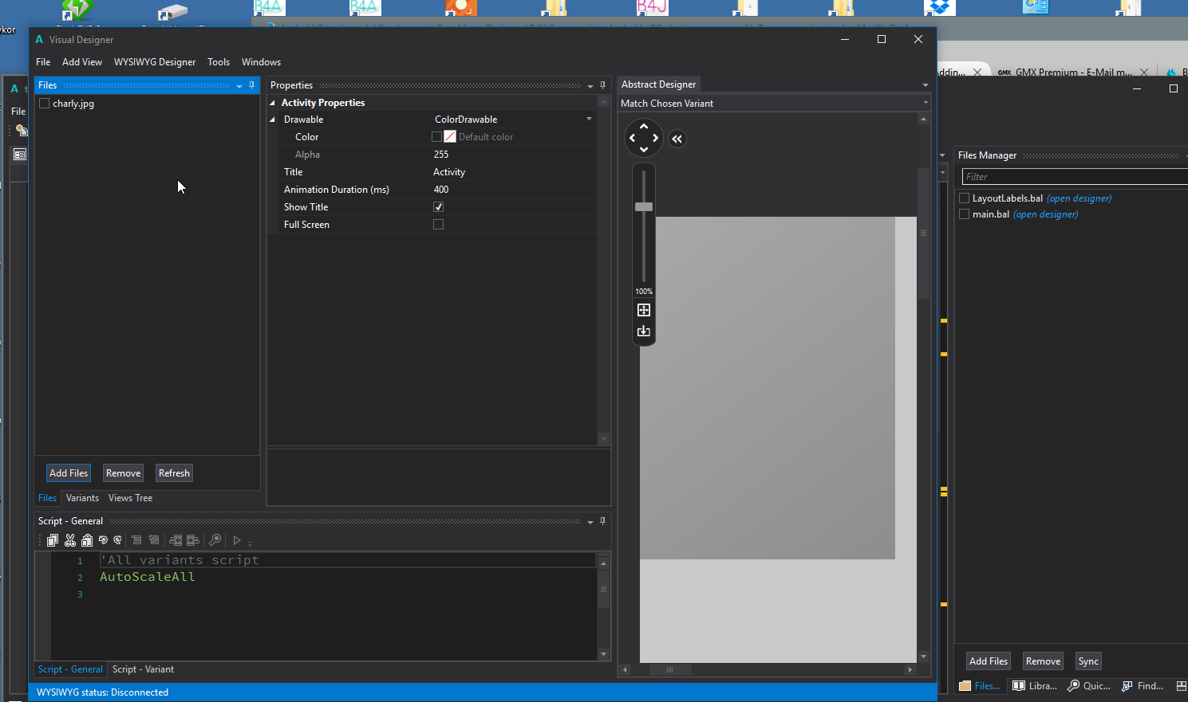Click the Copy icon in Script toolbar
This screenshot has height=702, width=1188.
click(x=53, y=540)
